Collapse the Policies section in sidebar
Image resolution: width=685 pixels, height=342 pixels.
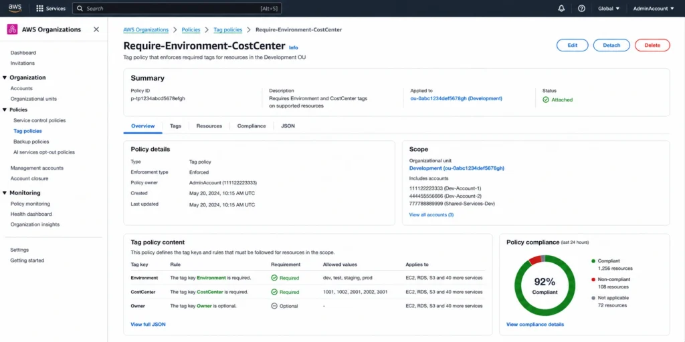(x=5, y=110)
